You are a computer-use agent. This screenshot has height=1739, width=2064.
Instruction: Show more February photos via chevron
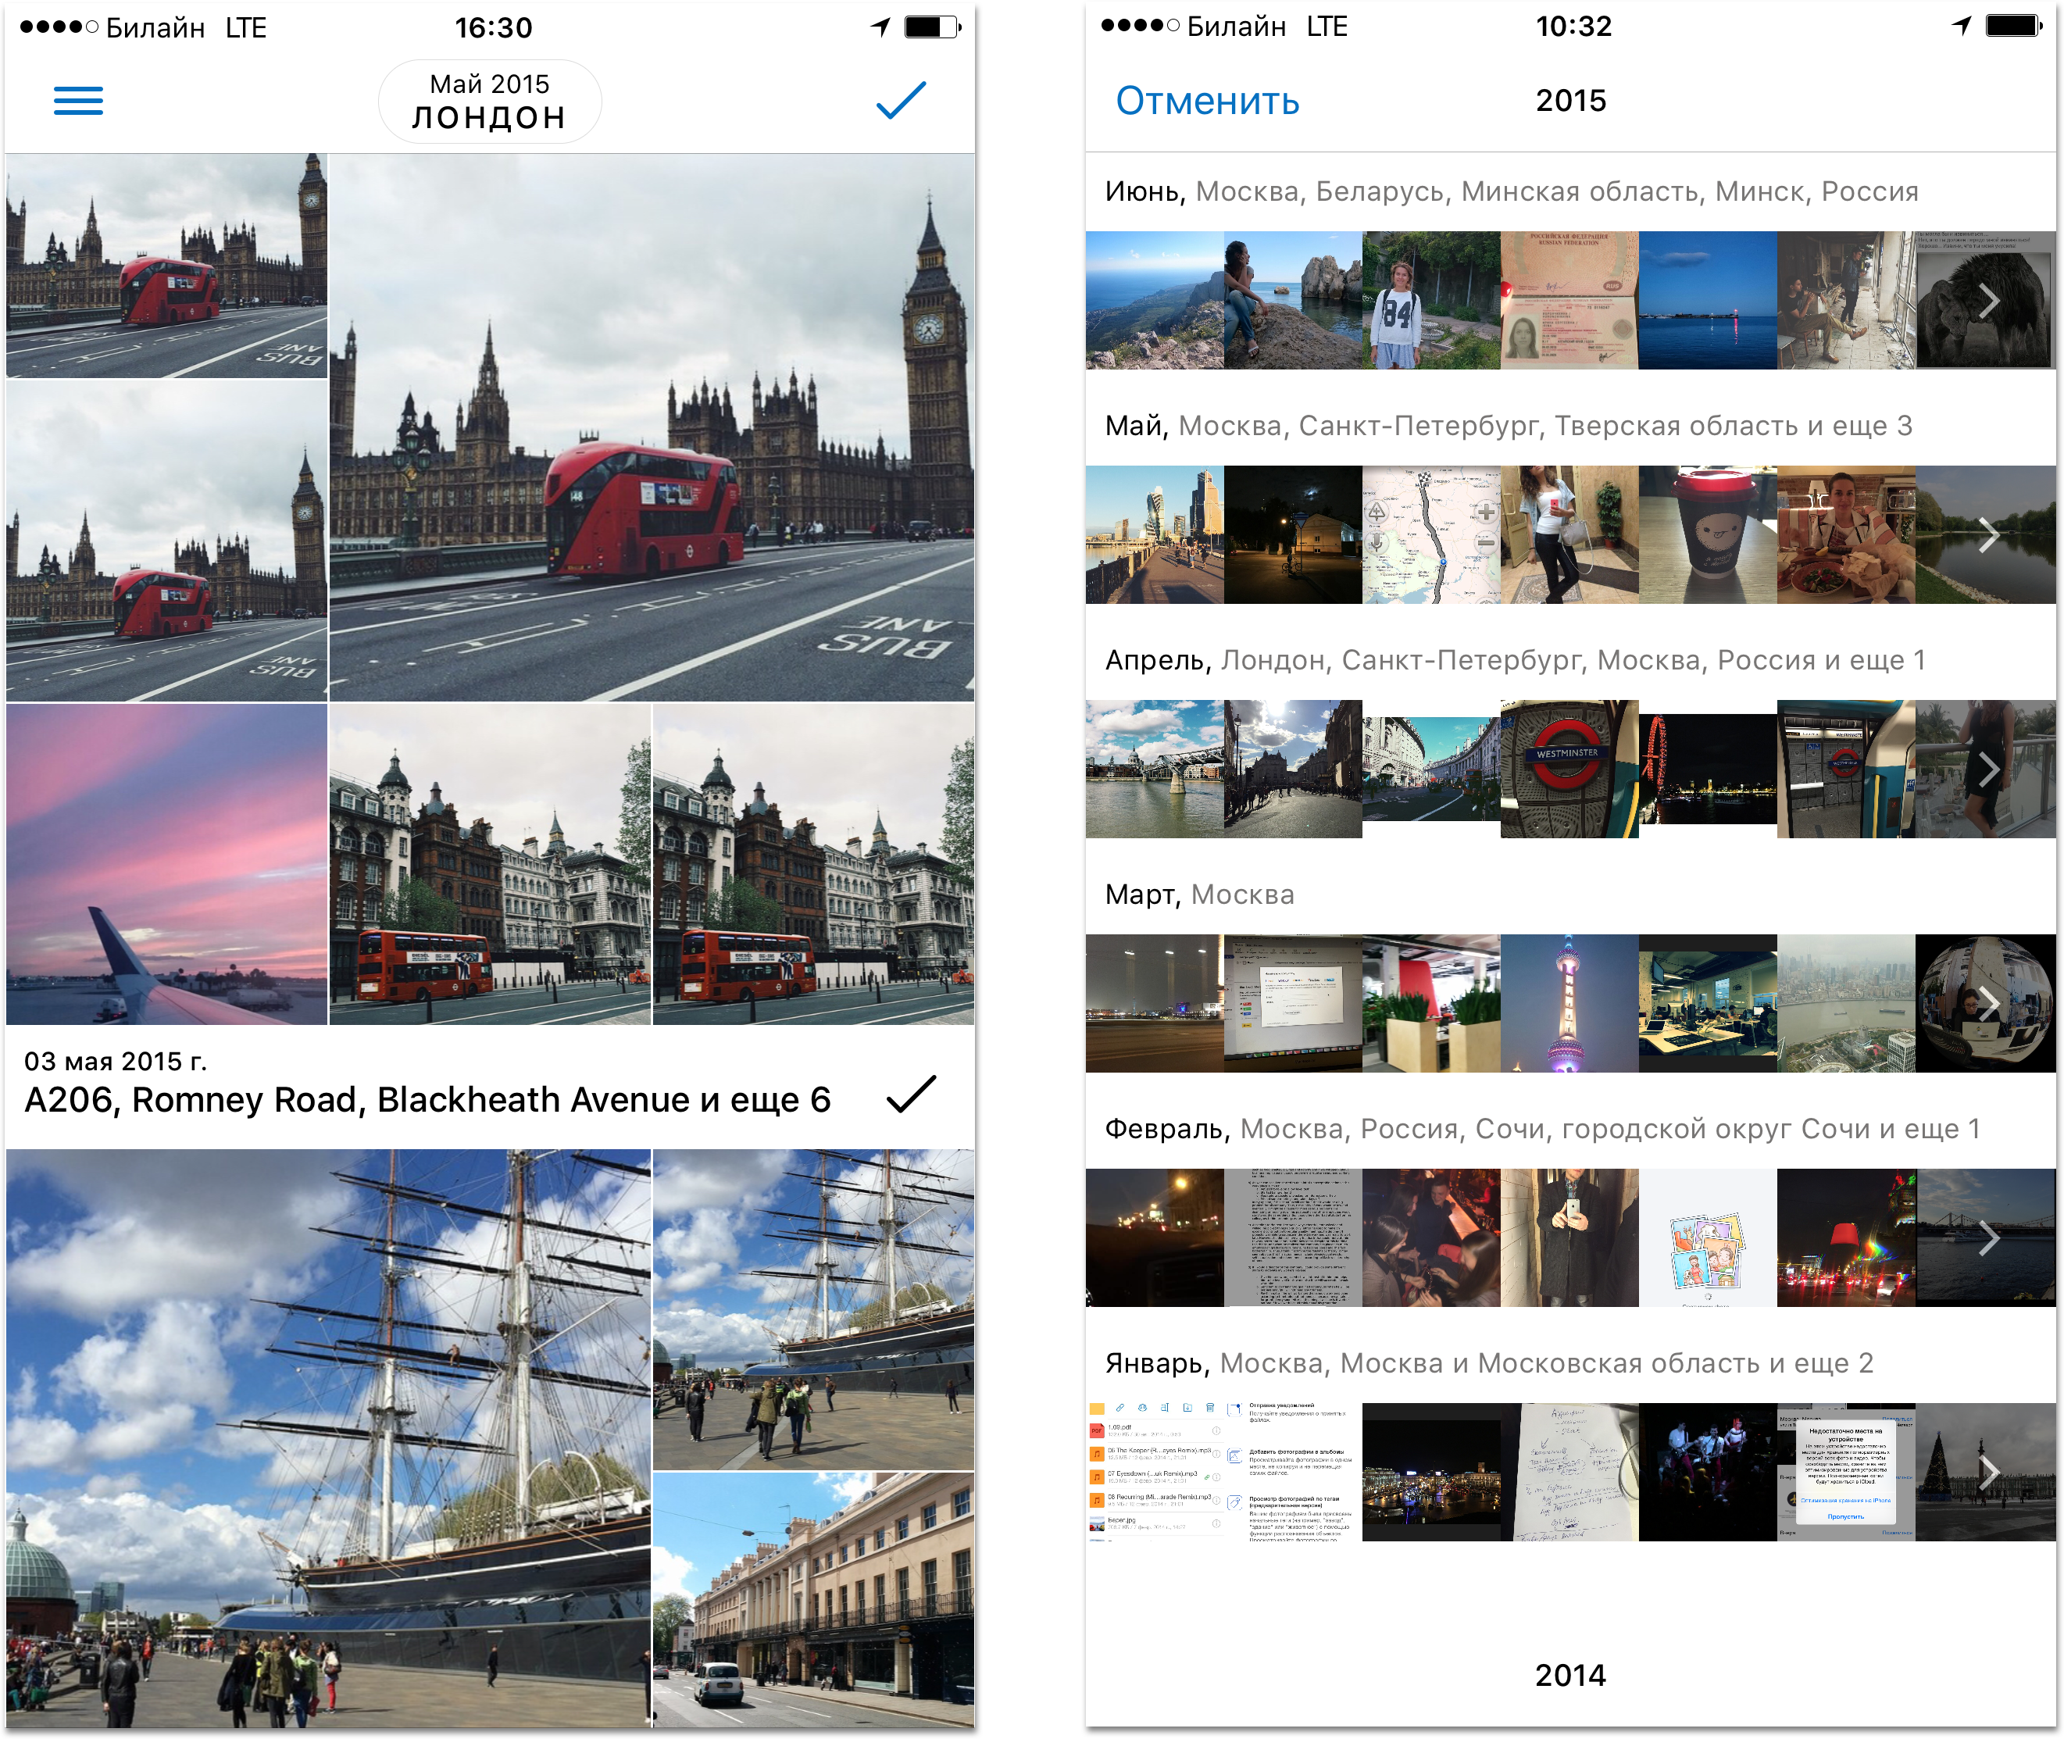[x=1989, y=1238]
